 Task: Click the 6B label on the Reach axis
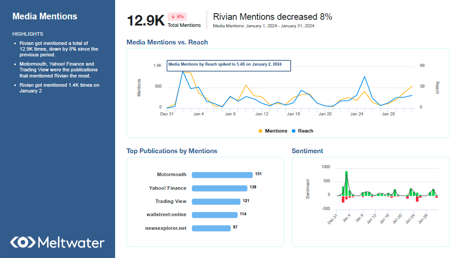(422, 66)
